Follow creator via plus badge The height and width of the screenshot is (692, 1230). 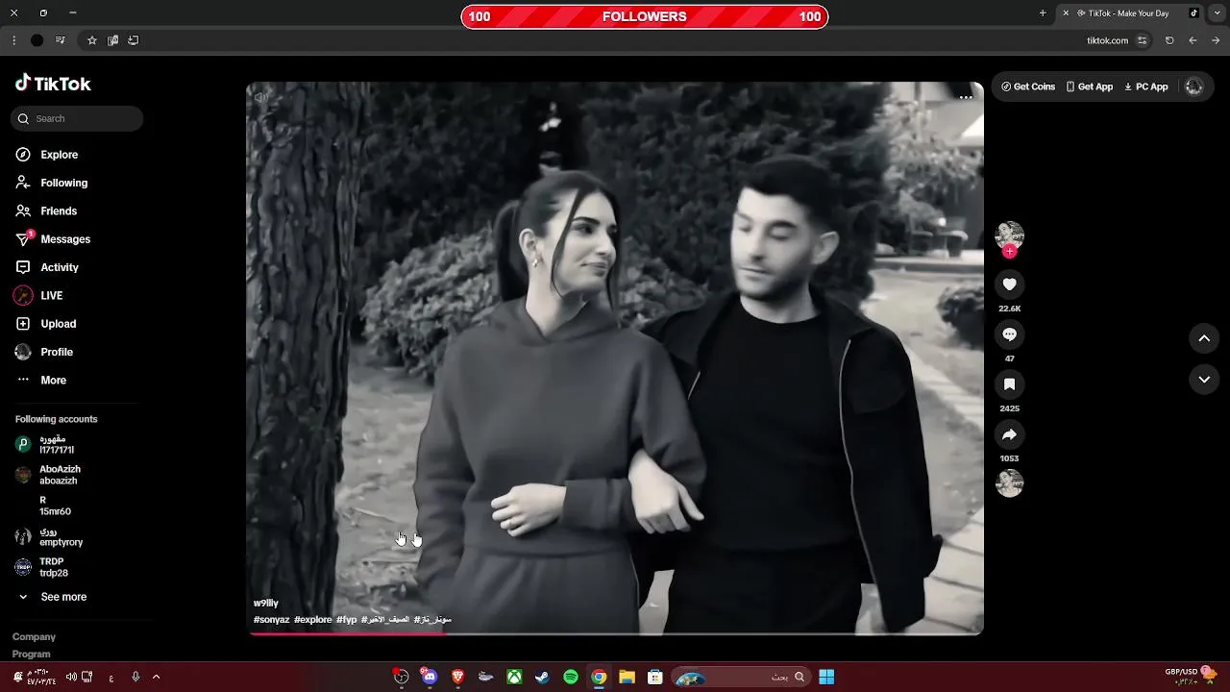(1009, 251)
